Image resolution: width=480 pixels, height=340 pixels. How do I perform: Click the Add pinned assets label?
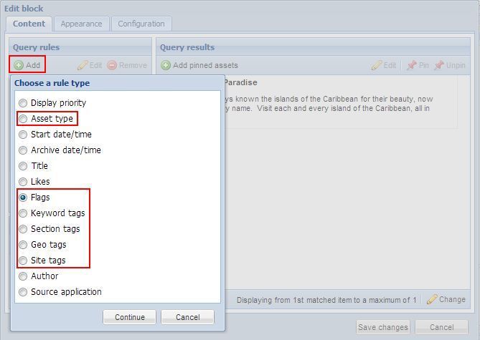coord(205,65)
